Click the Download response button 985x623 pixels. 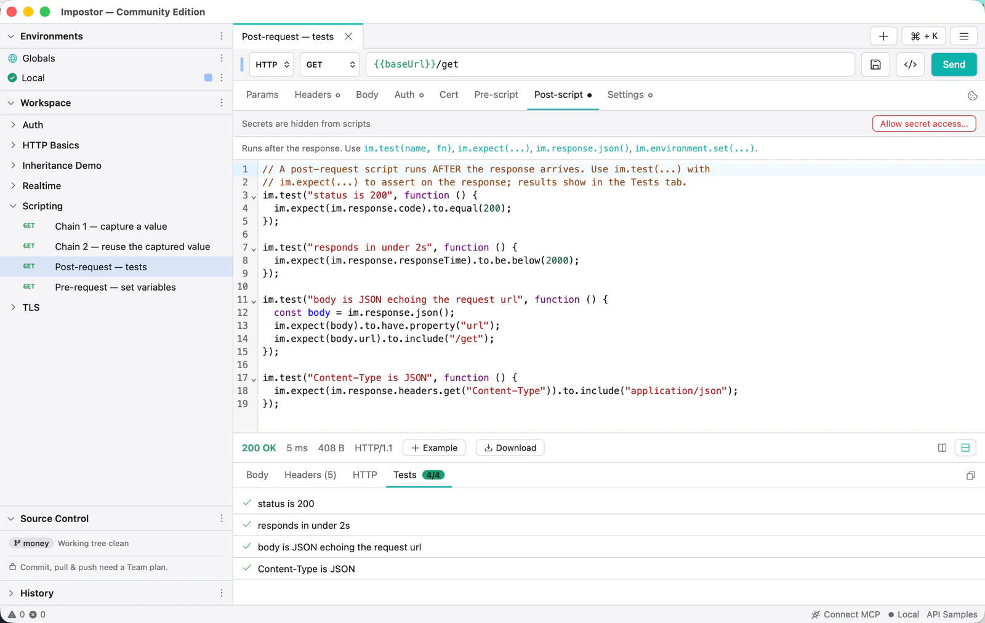510,448
